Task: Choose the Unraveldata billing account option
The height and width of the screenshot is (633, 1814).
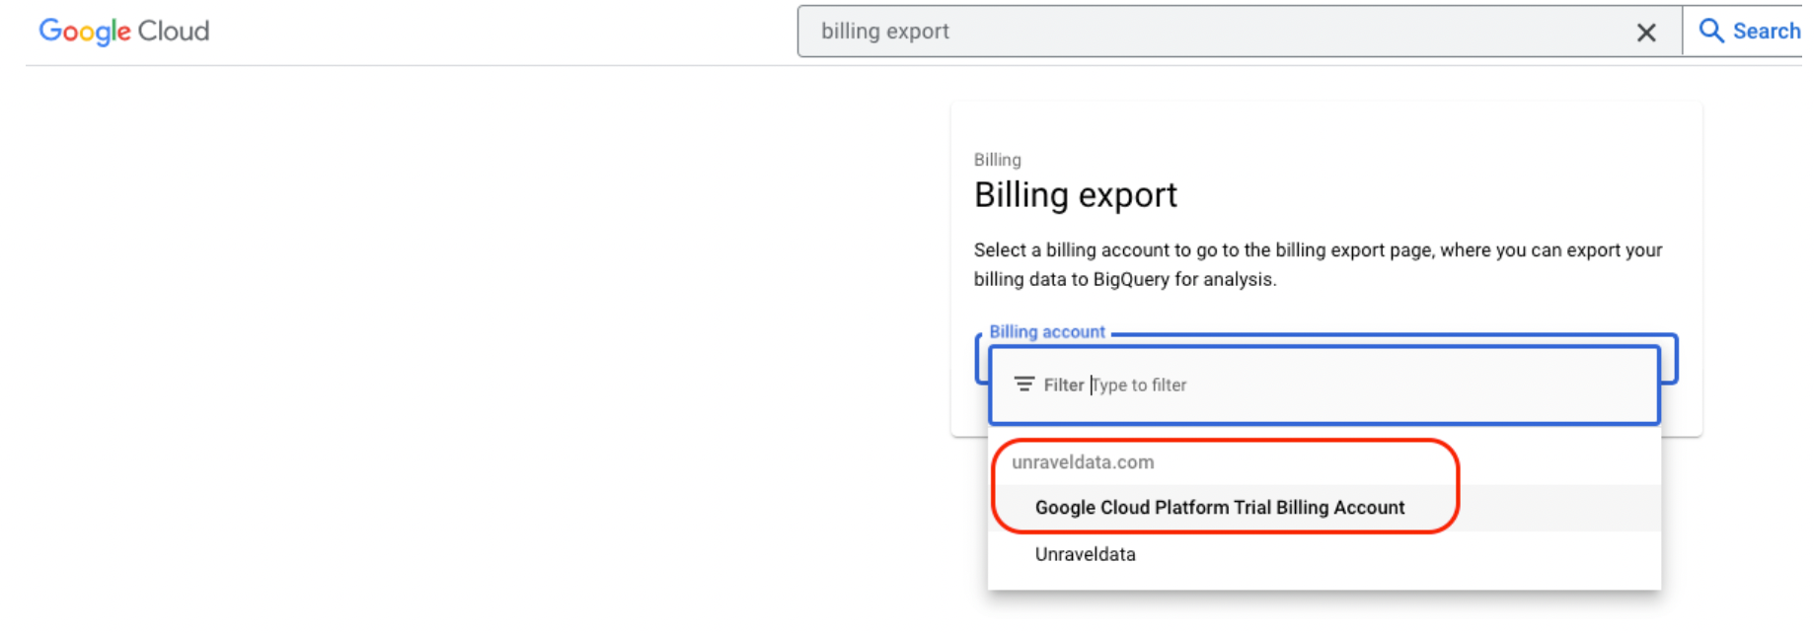Action: click(x=1324, y=555)
